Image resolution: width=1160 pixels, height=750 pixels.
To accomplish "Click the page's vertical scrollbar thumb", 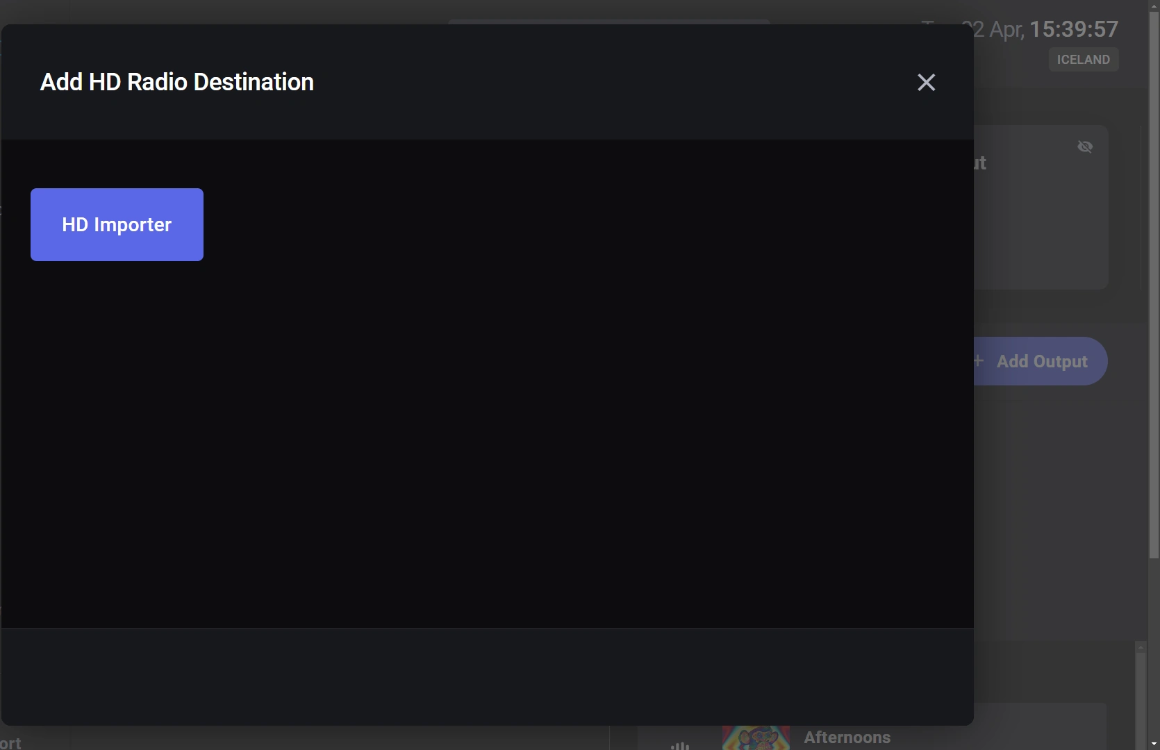I will pyautogui.click(x=1154, y=285).
